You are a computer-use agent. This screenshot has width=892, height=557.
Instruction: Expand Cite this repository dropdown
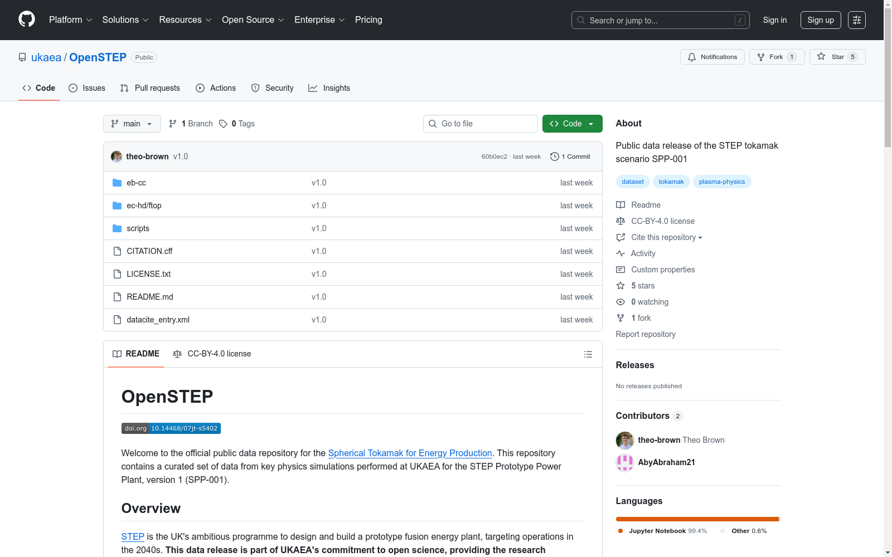(667, 237)
